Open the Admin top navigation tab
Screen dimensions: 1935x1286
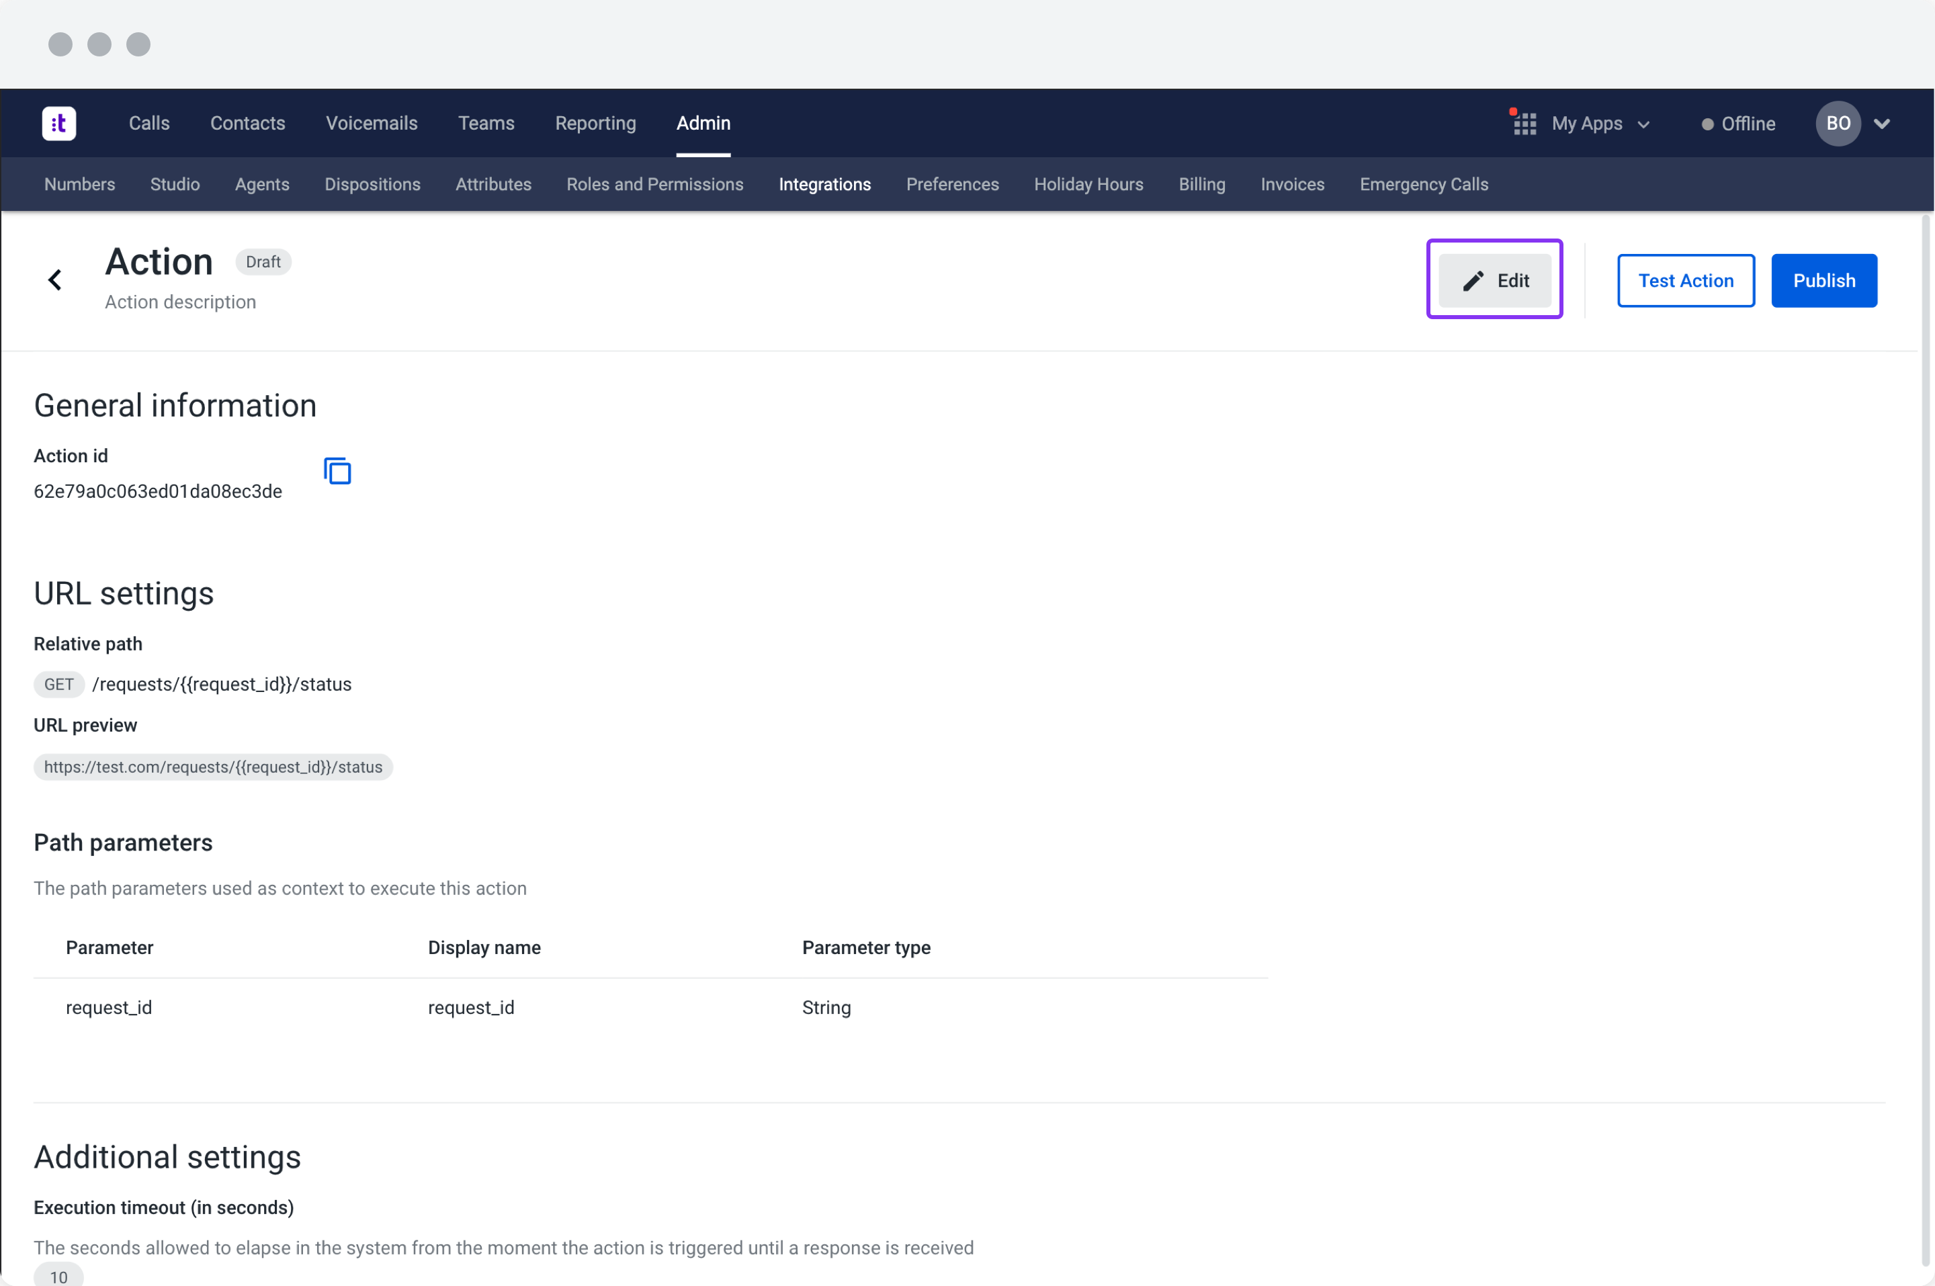(703, 123)
